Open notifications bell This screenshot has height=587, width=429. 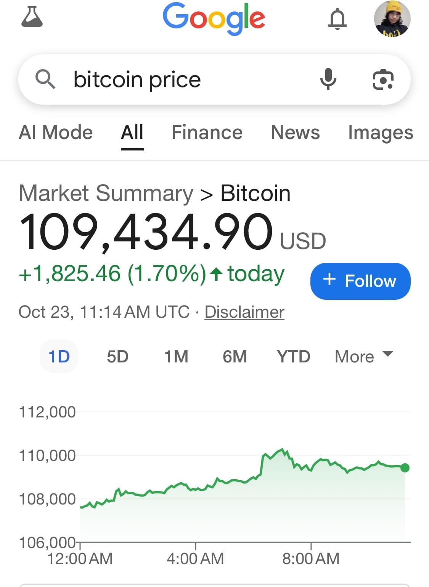(x=337, y=19)
